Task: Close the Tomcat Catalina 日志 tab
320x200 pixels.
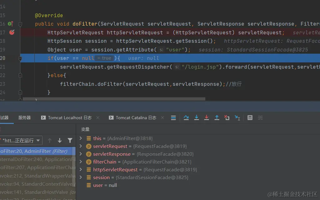Action: (x=162, y=118)
